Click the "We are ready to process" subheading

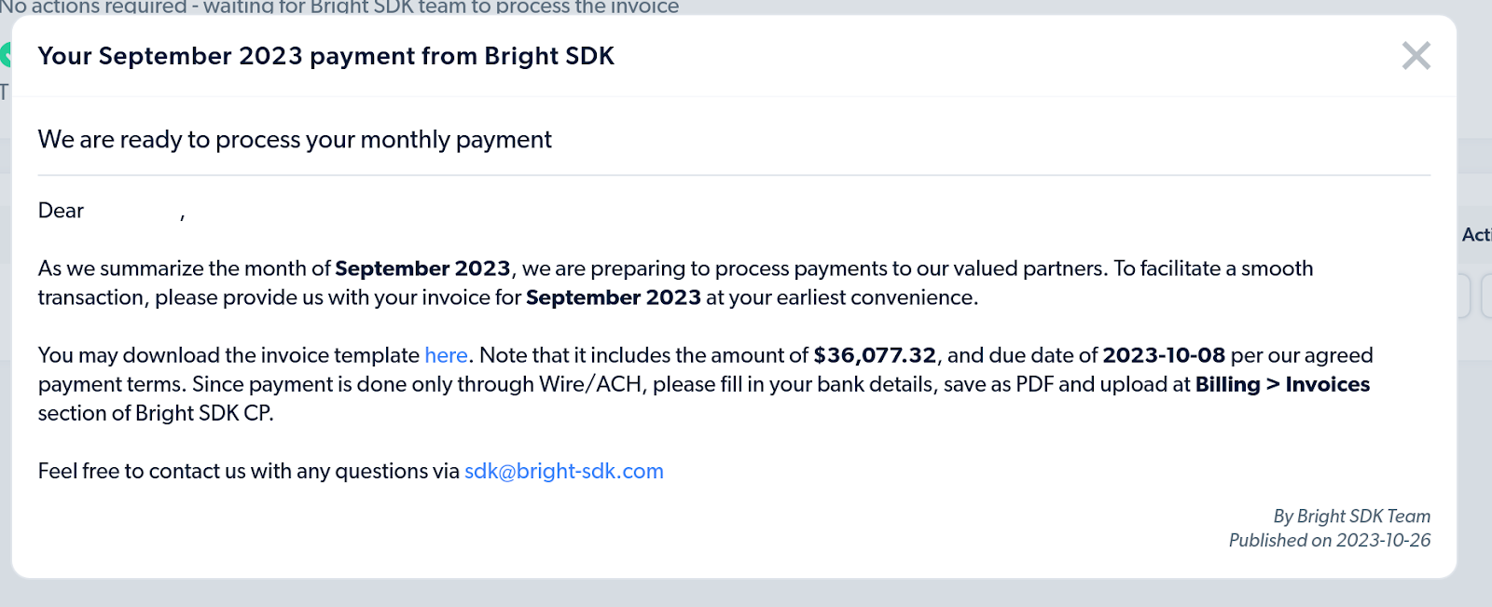295,140
